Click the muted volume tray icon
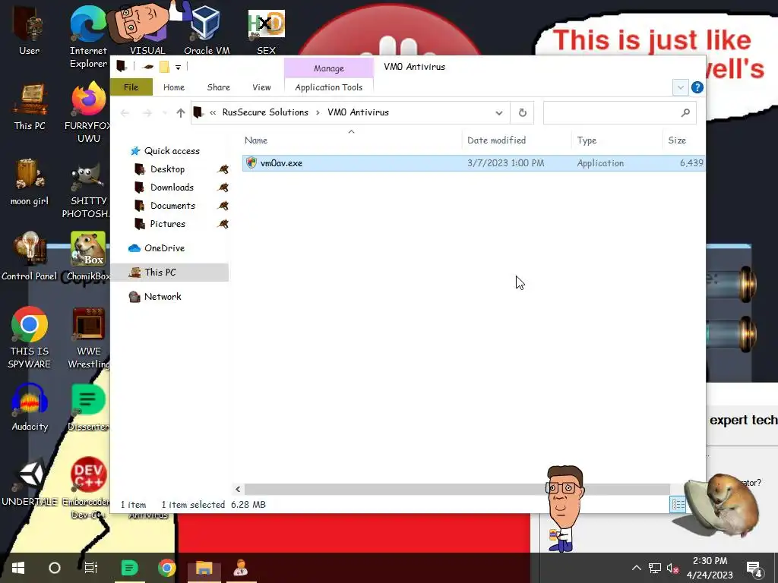This screenshot has width=778, height=583. click(672, 568)
